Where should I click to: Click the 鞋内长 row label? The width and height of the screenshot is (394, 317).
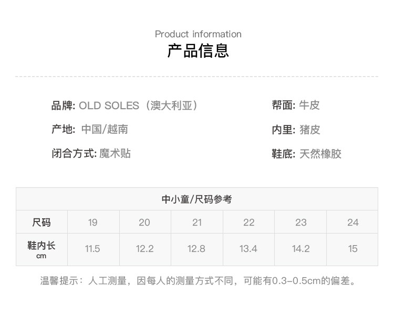pyautogui.click(x=42, y=248)
